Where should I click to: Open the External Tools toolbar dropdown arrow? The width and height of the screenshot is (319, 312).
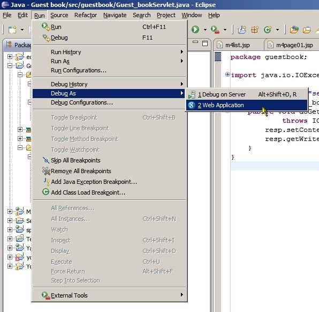click(x=225, y=30)
